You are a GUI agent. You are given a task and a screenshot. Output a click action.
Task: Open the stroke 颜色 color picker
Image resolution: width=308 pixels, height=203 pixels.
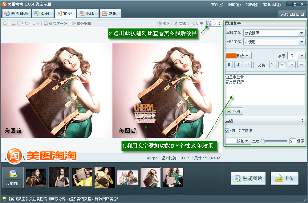click(238, 141)
